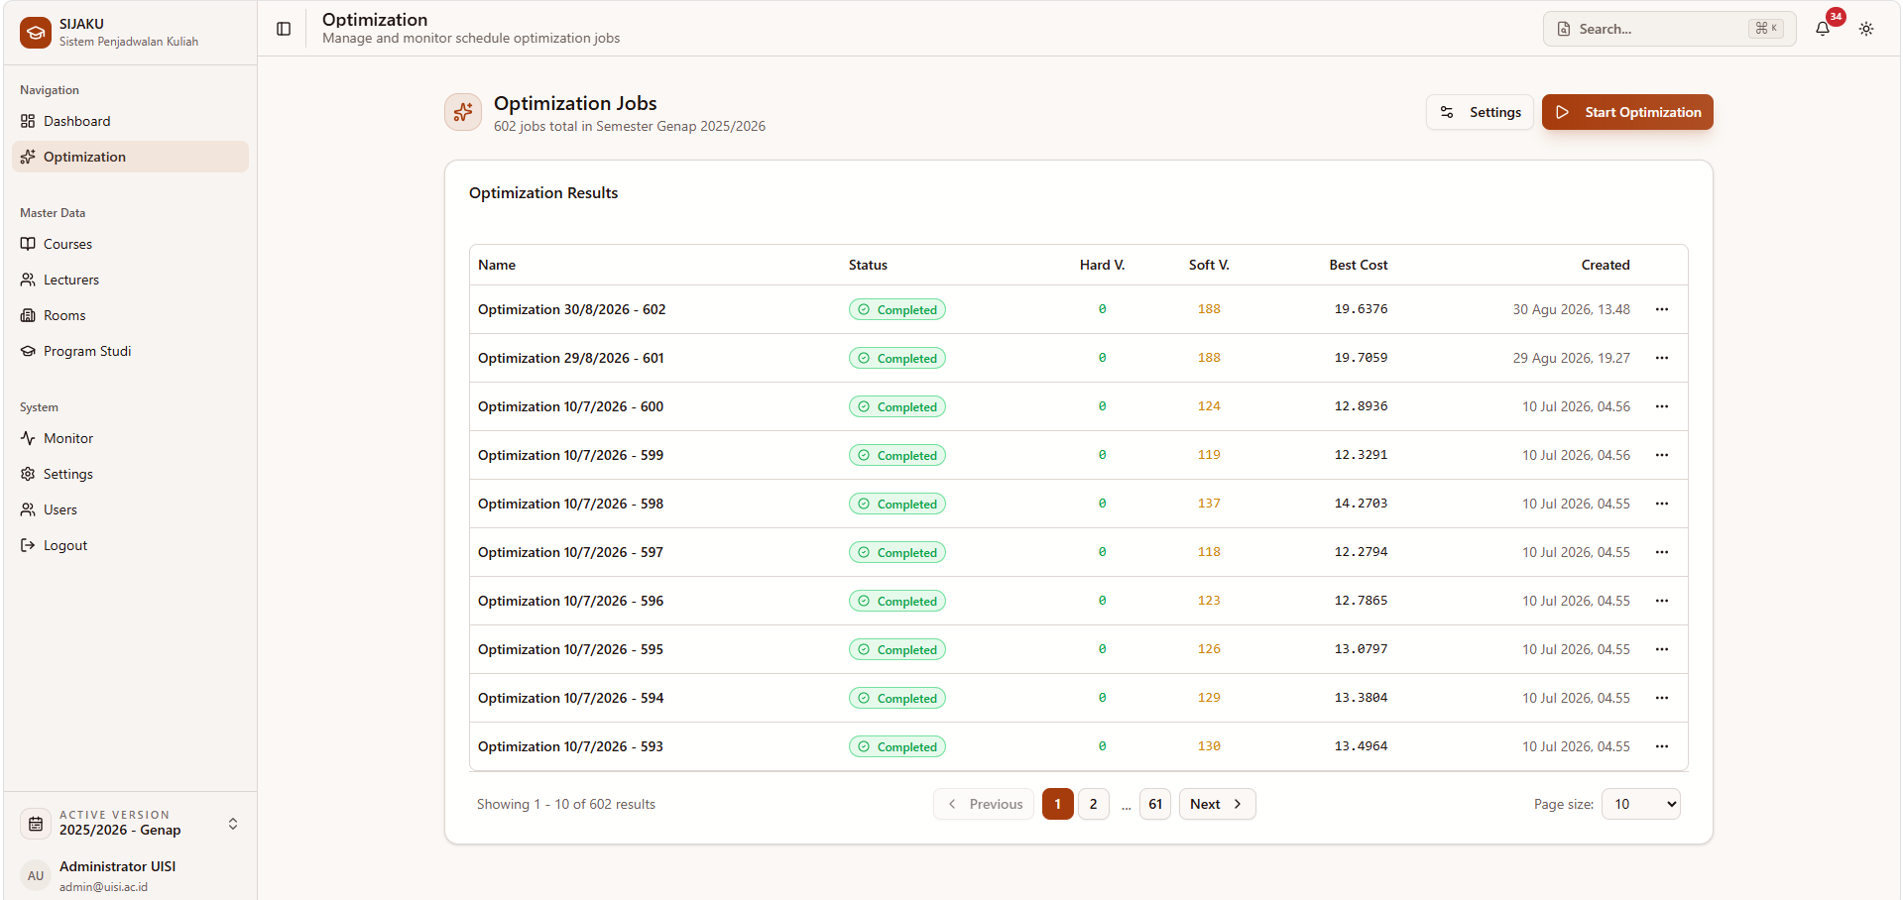Click soft violations value 118
The height and width of the screenshot is (900, 1903).
click(x=1209, y=552)
